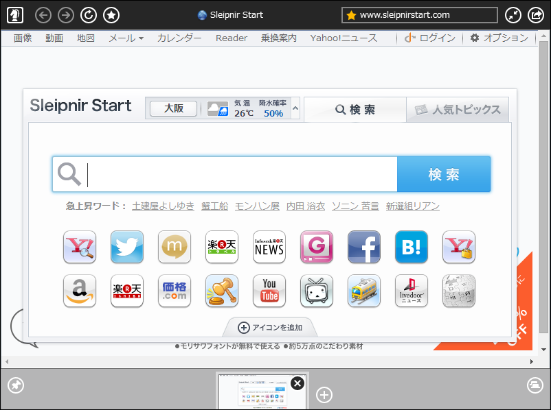Switch to the 人気トピックス tab

click(458, 110)
